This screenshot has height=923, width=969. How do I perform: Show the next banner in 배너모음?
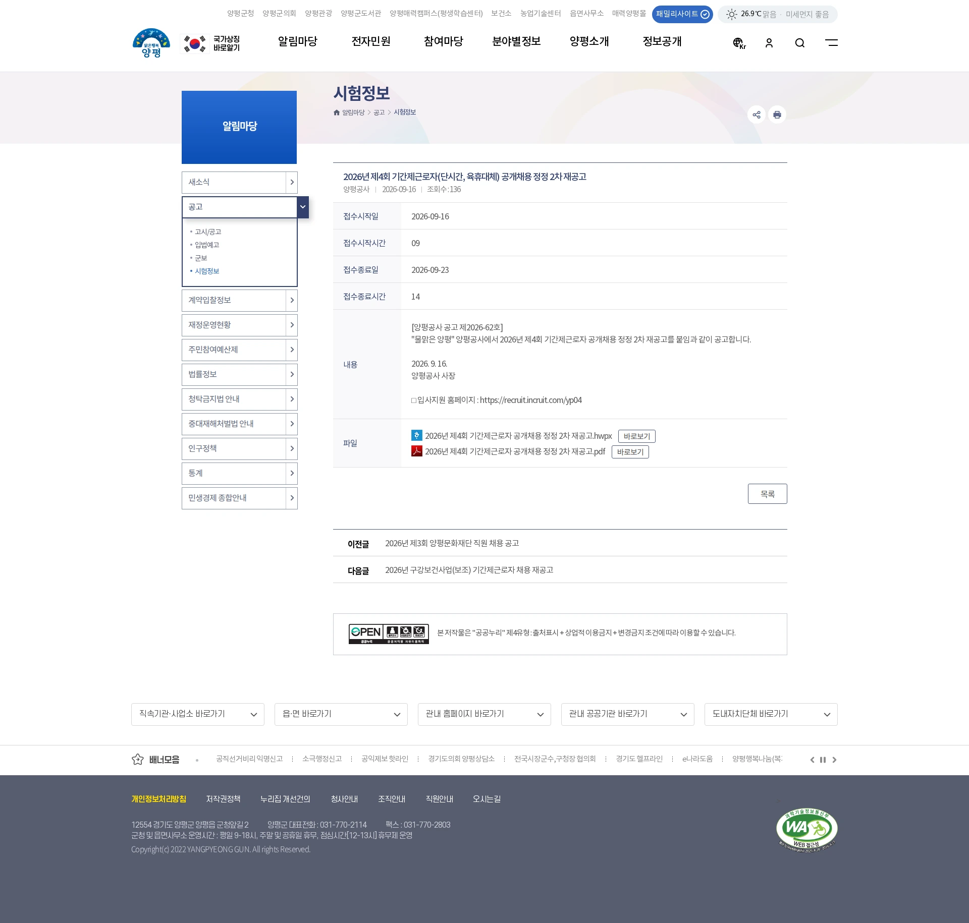(834, 760)
